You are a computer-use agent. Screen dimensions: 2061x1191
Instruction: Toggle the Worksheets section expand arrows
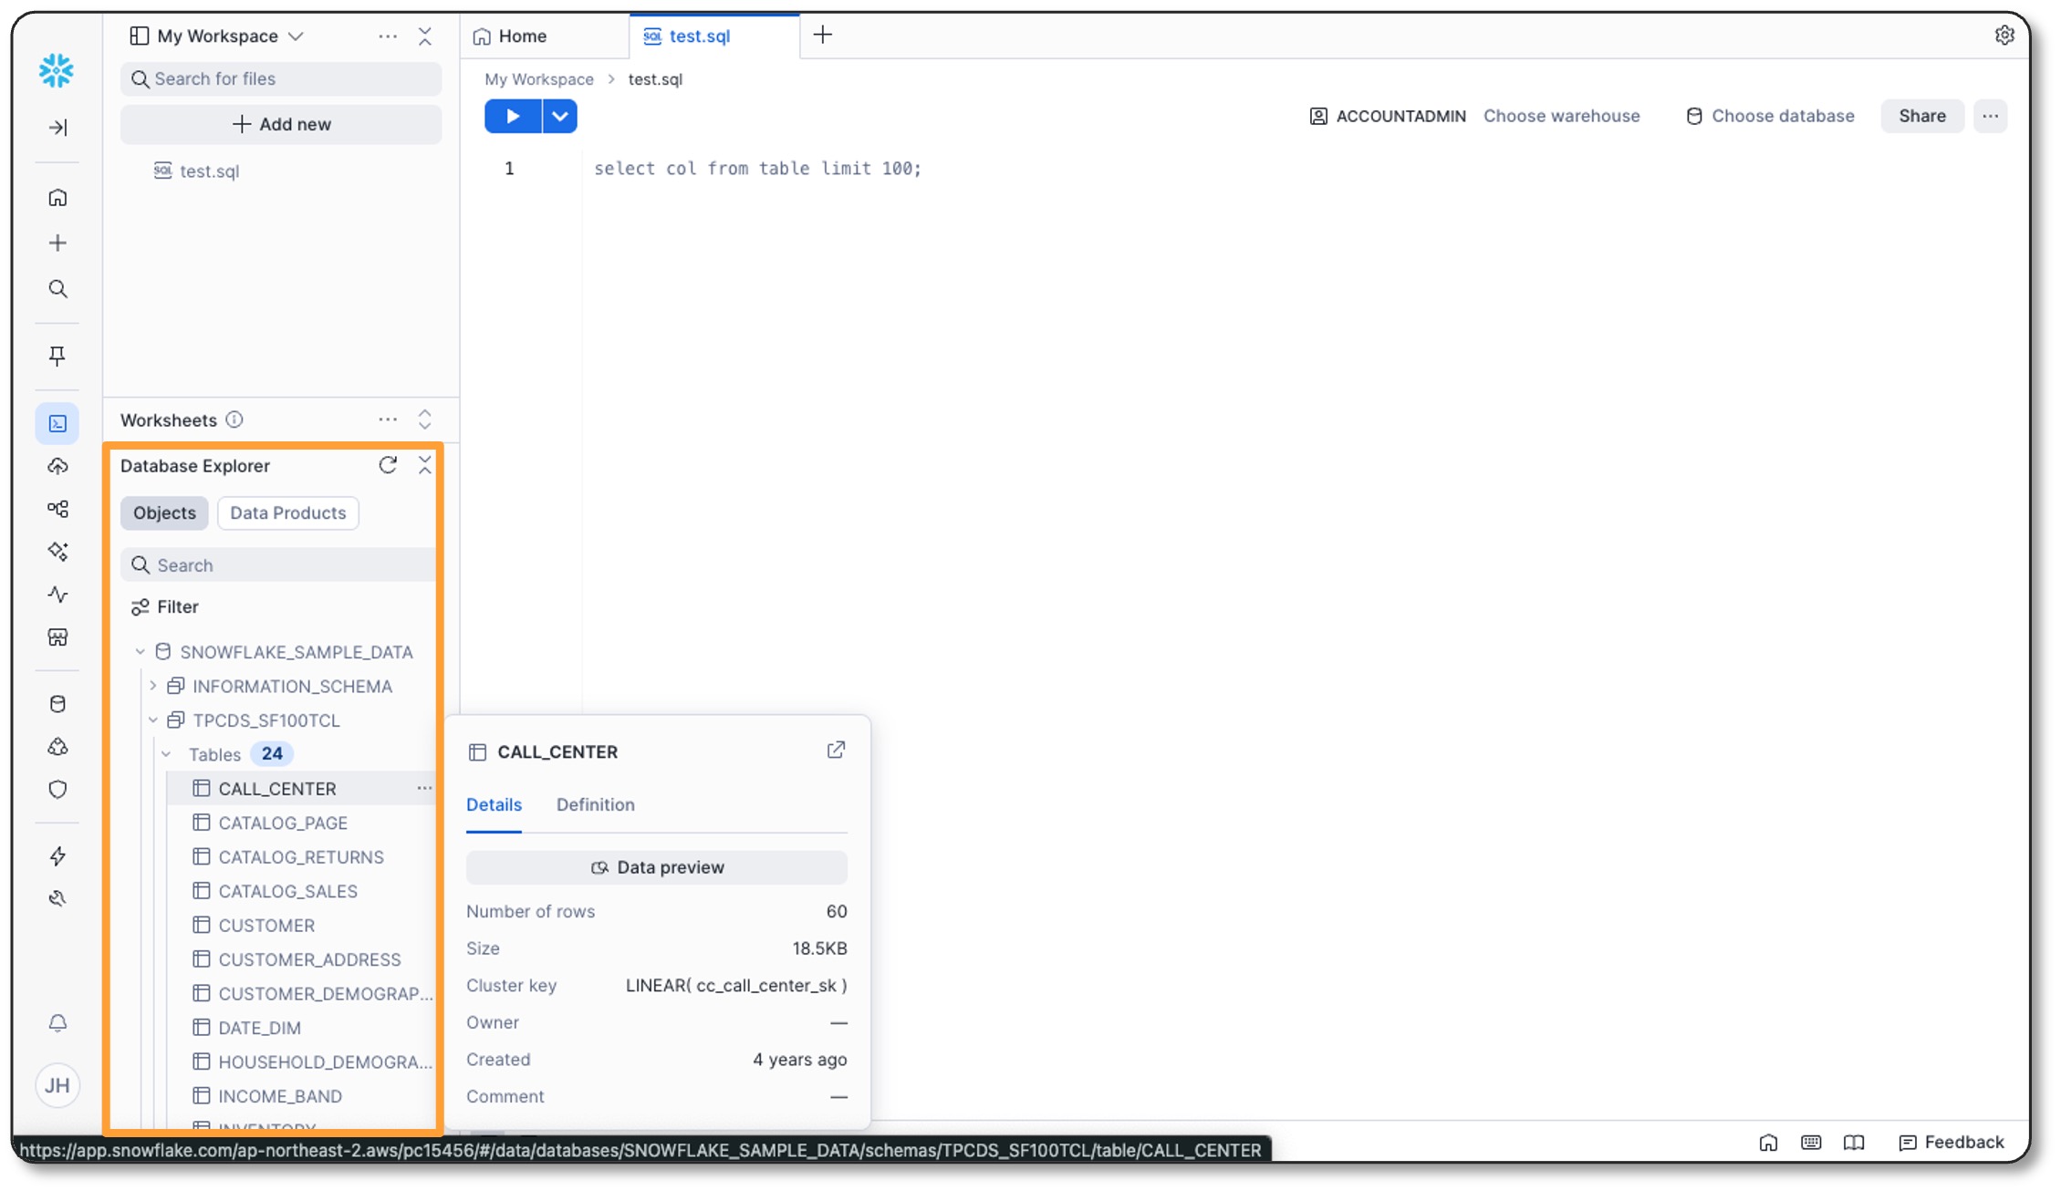tap(425, 419)
